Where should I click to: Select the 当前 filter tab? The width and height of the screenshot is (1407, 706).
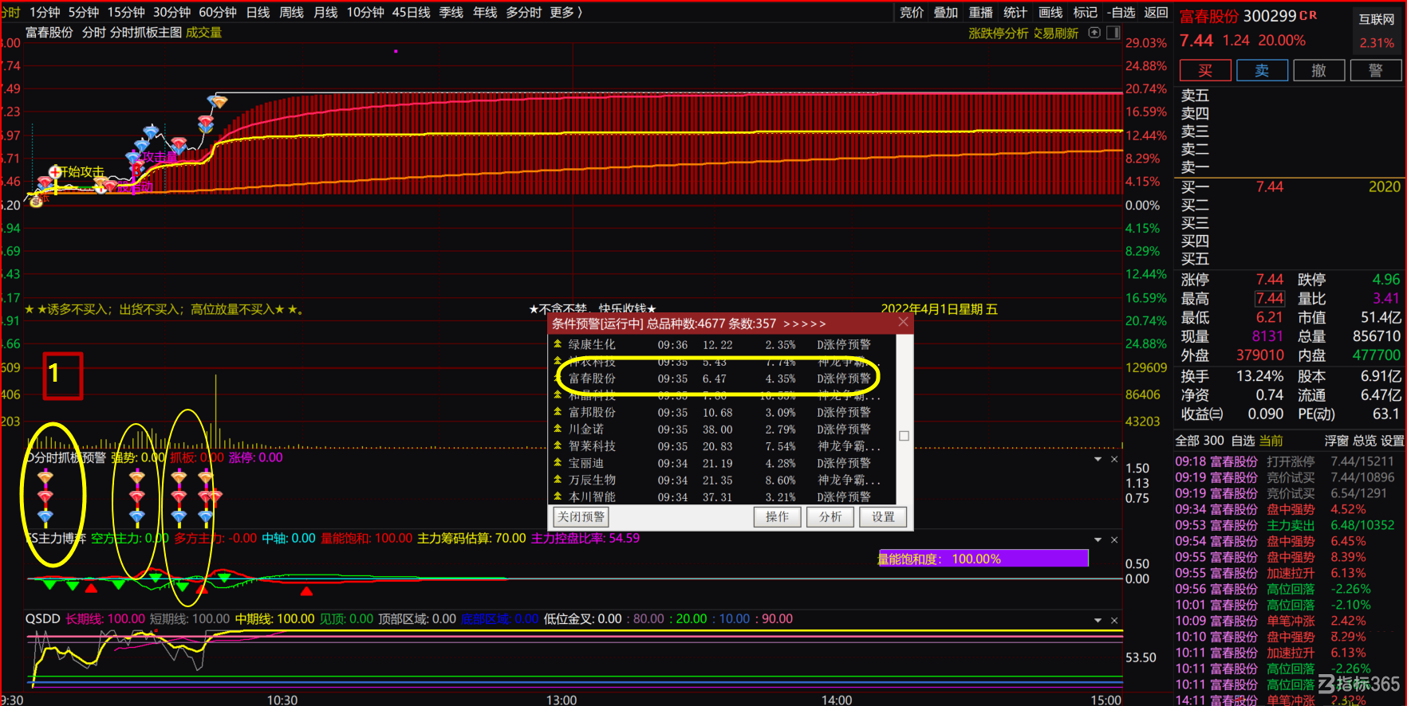pos(1271,441)
